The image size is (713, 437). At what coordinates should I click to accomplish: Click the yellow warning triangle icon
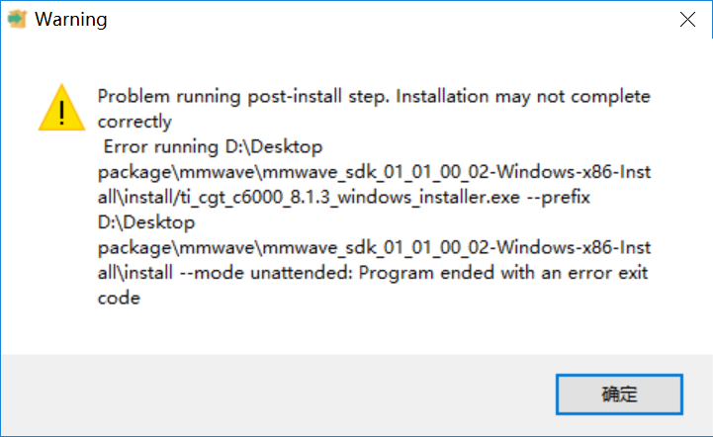coord(60,109)
